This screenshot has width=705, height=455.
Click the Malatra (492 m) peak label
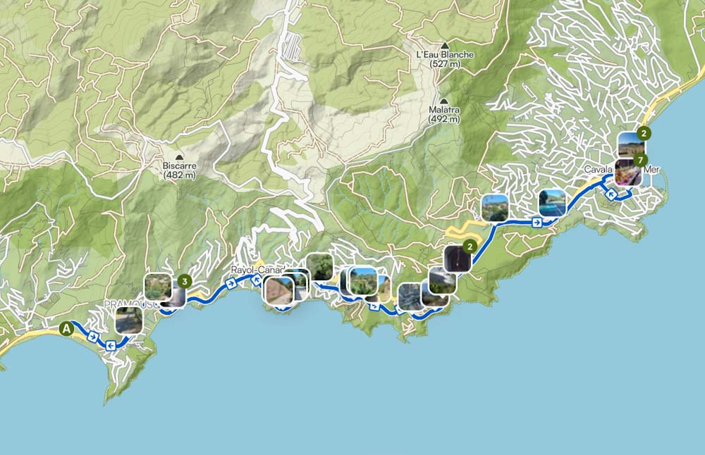(x=444, y=115)
